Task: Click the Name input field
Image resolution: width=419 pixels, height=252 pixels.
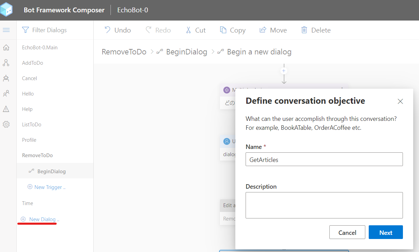Action: [x=324, y=160]
